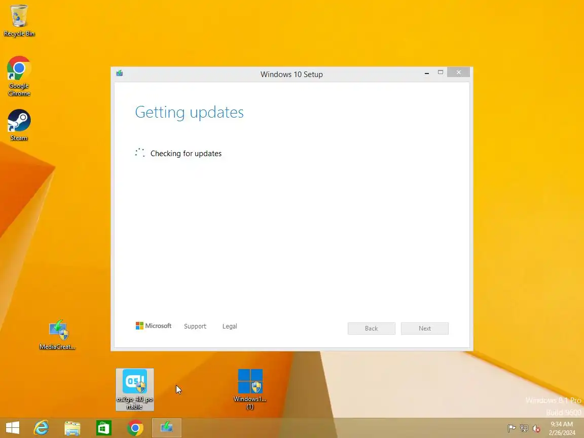This screenshot has width=584, height=438.
Task: Maximize the Windows 10 Setup window
Action: coord(440,72)
